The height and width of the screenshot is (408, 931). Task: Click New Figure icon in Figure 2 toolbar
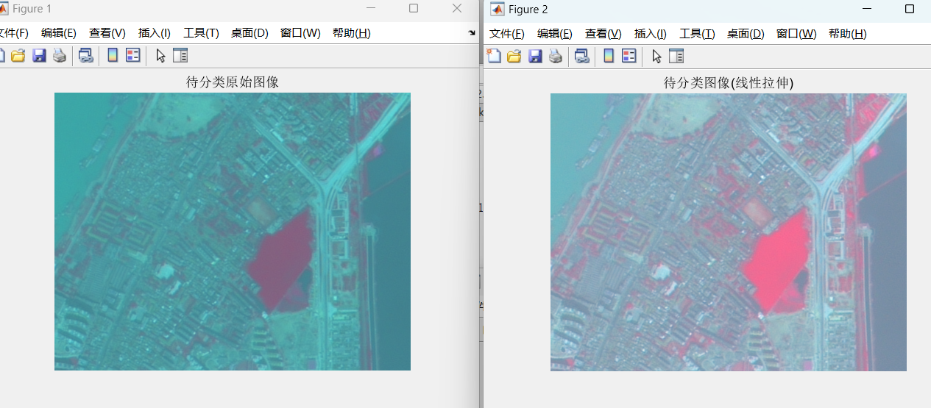(x=494, y=56)
